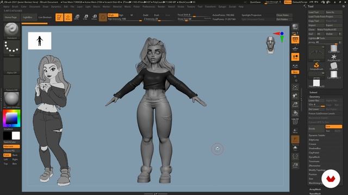Toggle Live Boolean mode
Screen dimensions: 348x195
pos(45,17)
